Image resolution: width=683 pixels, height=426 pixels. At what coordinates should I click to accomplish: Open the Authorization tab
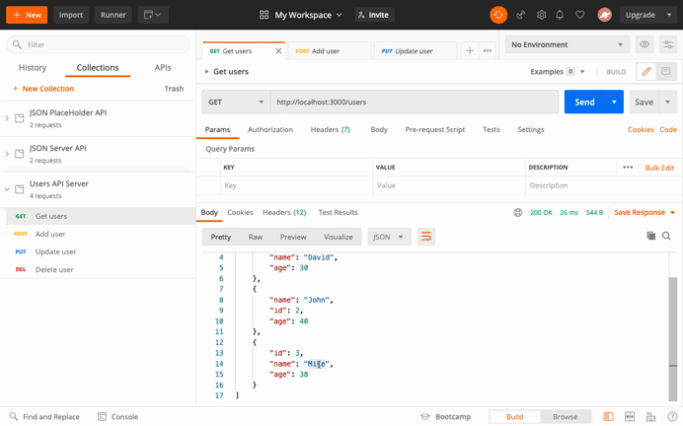pos(270,129)
